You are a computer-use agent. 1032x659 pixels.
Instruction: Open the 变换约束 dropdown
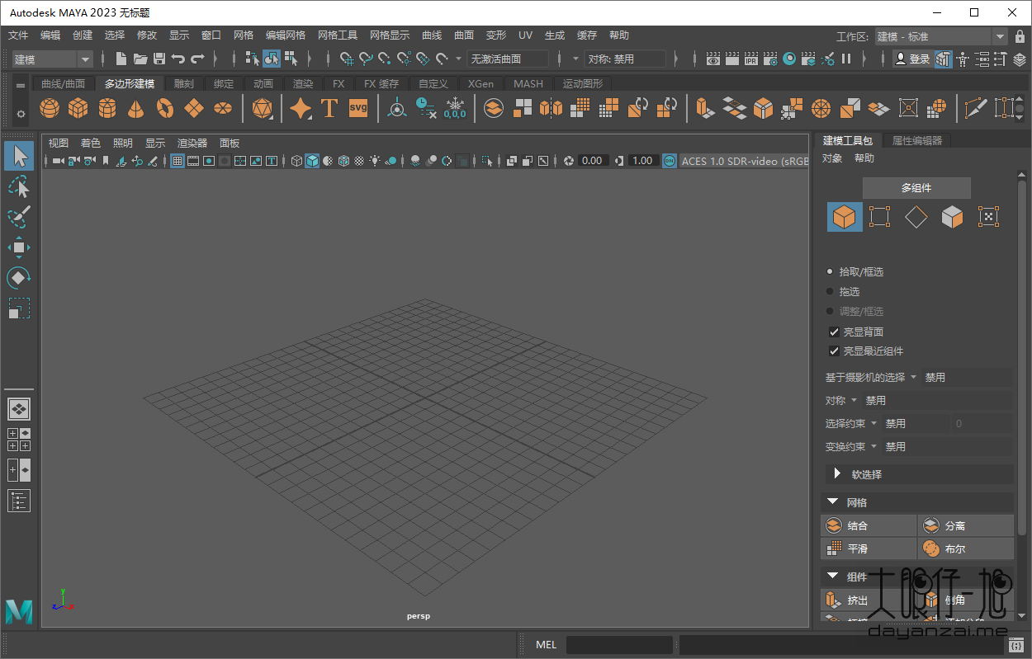[874, 446]
